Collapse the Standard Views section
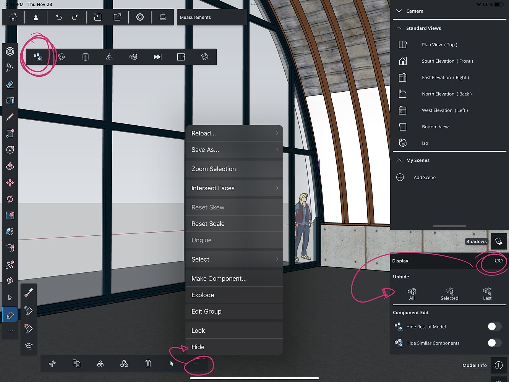 pos(399,28)
